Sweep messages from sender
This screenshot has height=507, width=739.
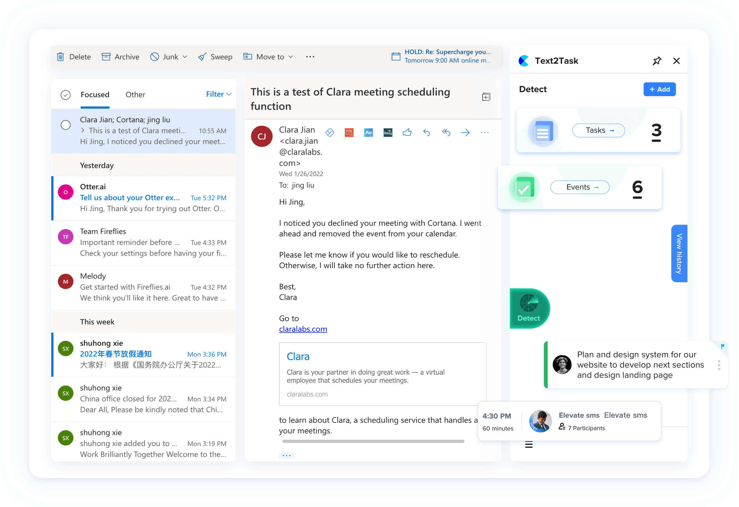click(x=215, y=57)
